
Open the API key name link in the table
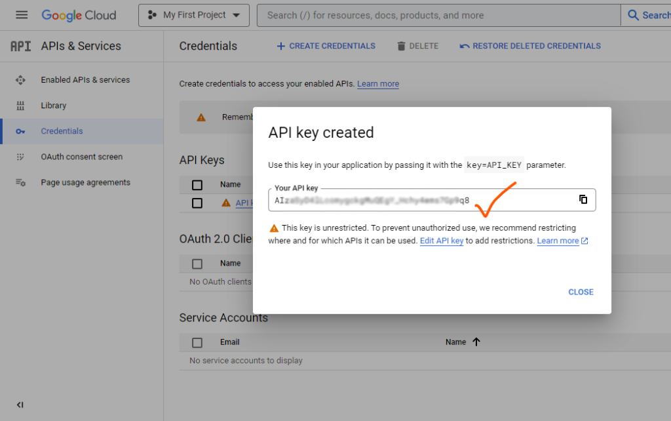pyautogui.click(x=244, y=203)
